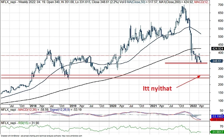Click the date 2022. 04. 19. in the header
The width and height of the screenshot is (224, 137).
point(37,2)
